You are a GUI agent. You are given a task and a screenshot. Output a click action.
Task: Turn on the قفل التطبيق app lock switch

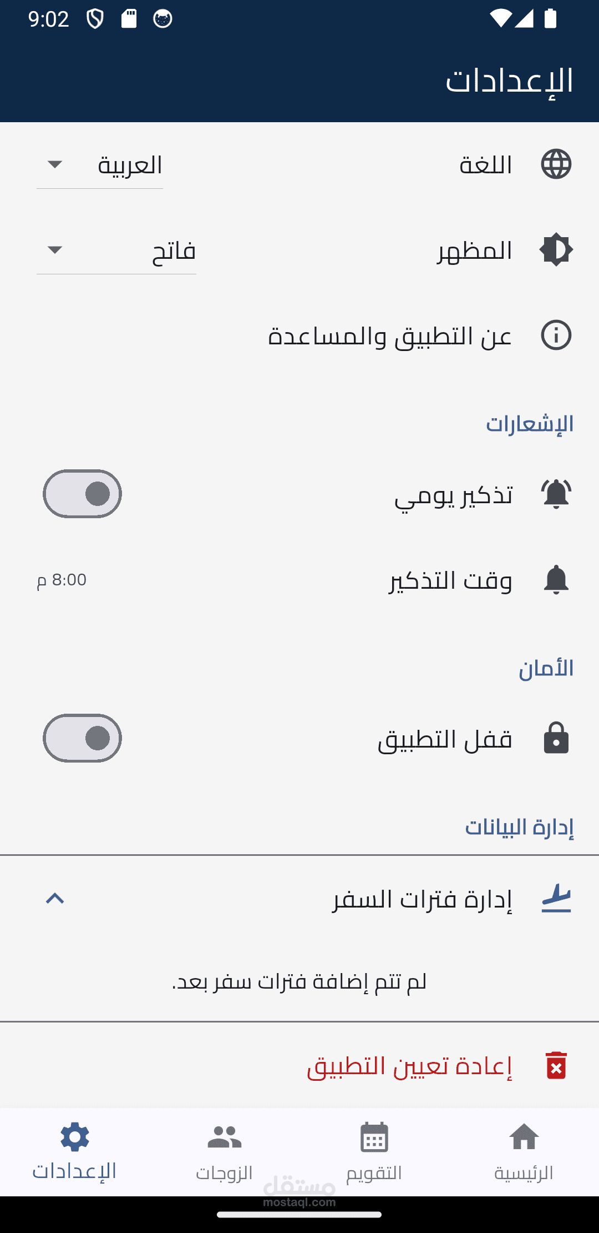[x=82, y=738]
